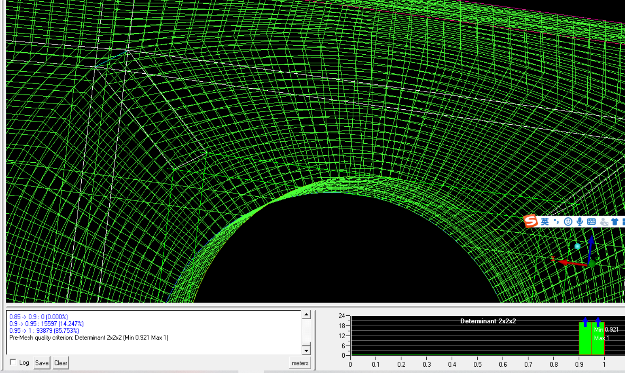Open the IME soft keyboard icon
625x373 pixels.
592,221
